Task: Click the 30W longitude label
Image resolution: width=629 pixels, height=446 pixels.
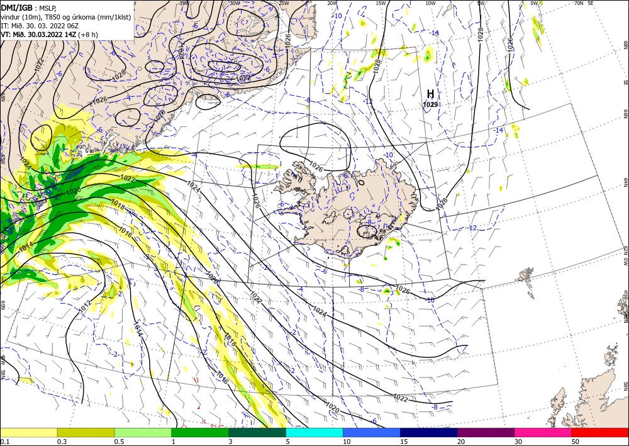Action: 235,3
